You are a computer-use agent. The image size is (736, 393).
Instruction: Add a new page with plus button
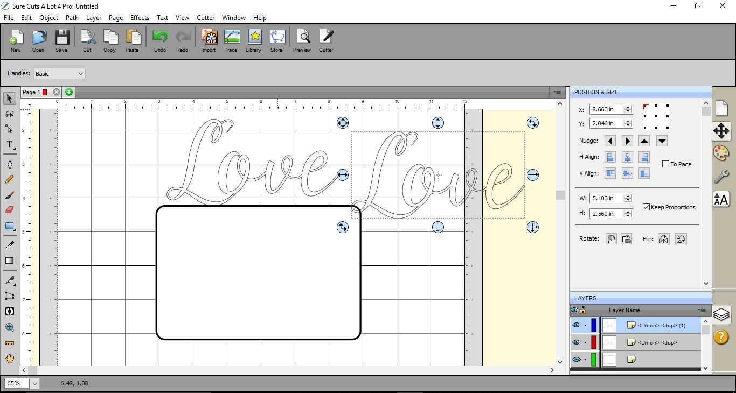click(x=69, y=92)
